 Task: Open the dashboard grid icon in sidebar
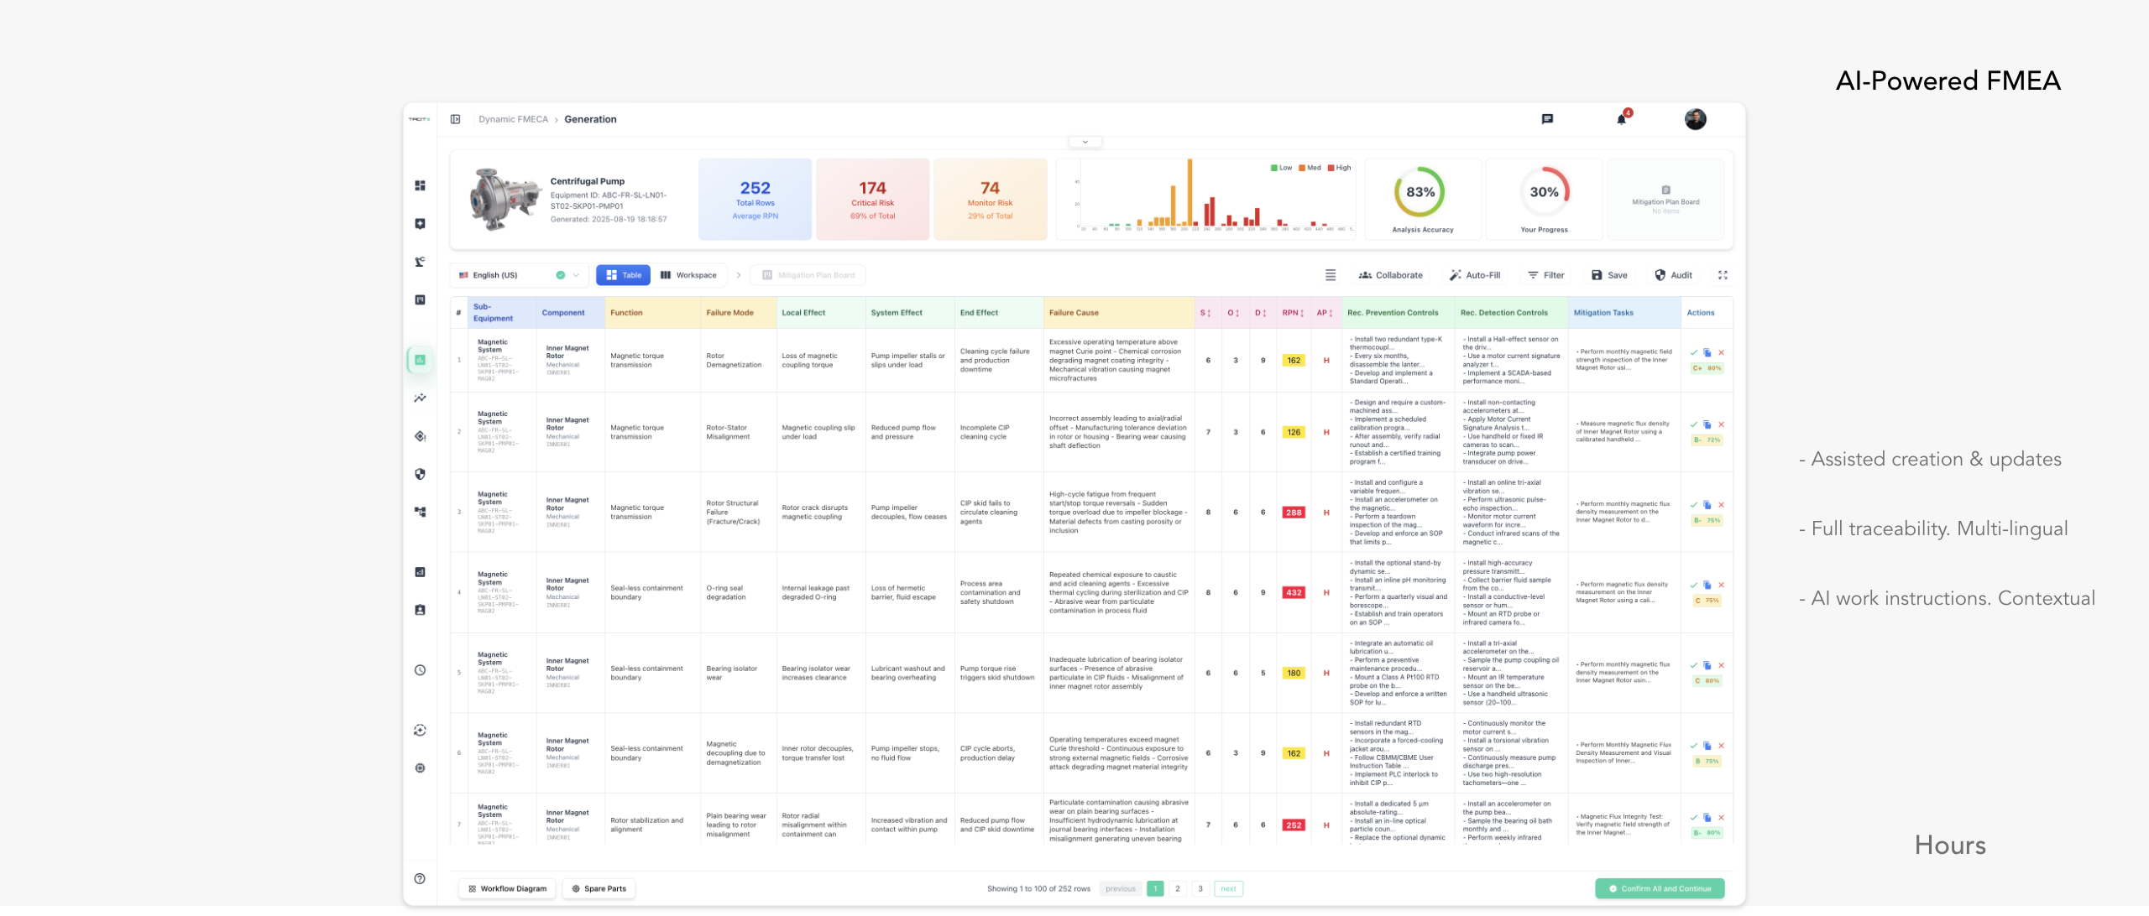tap(420, 185)
